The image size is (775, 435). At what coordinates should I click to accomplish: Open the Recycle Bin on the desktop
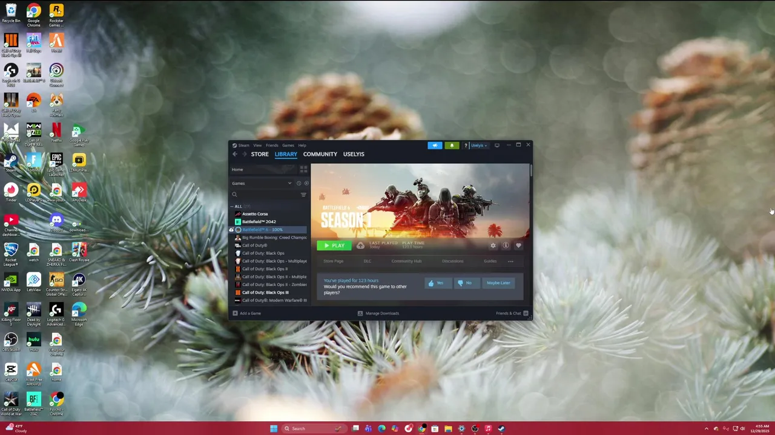(11, 13)
